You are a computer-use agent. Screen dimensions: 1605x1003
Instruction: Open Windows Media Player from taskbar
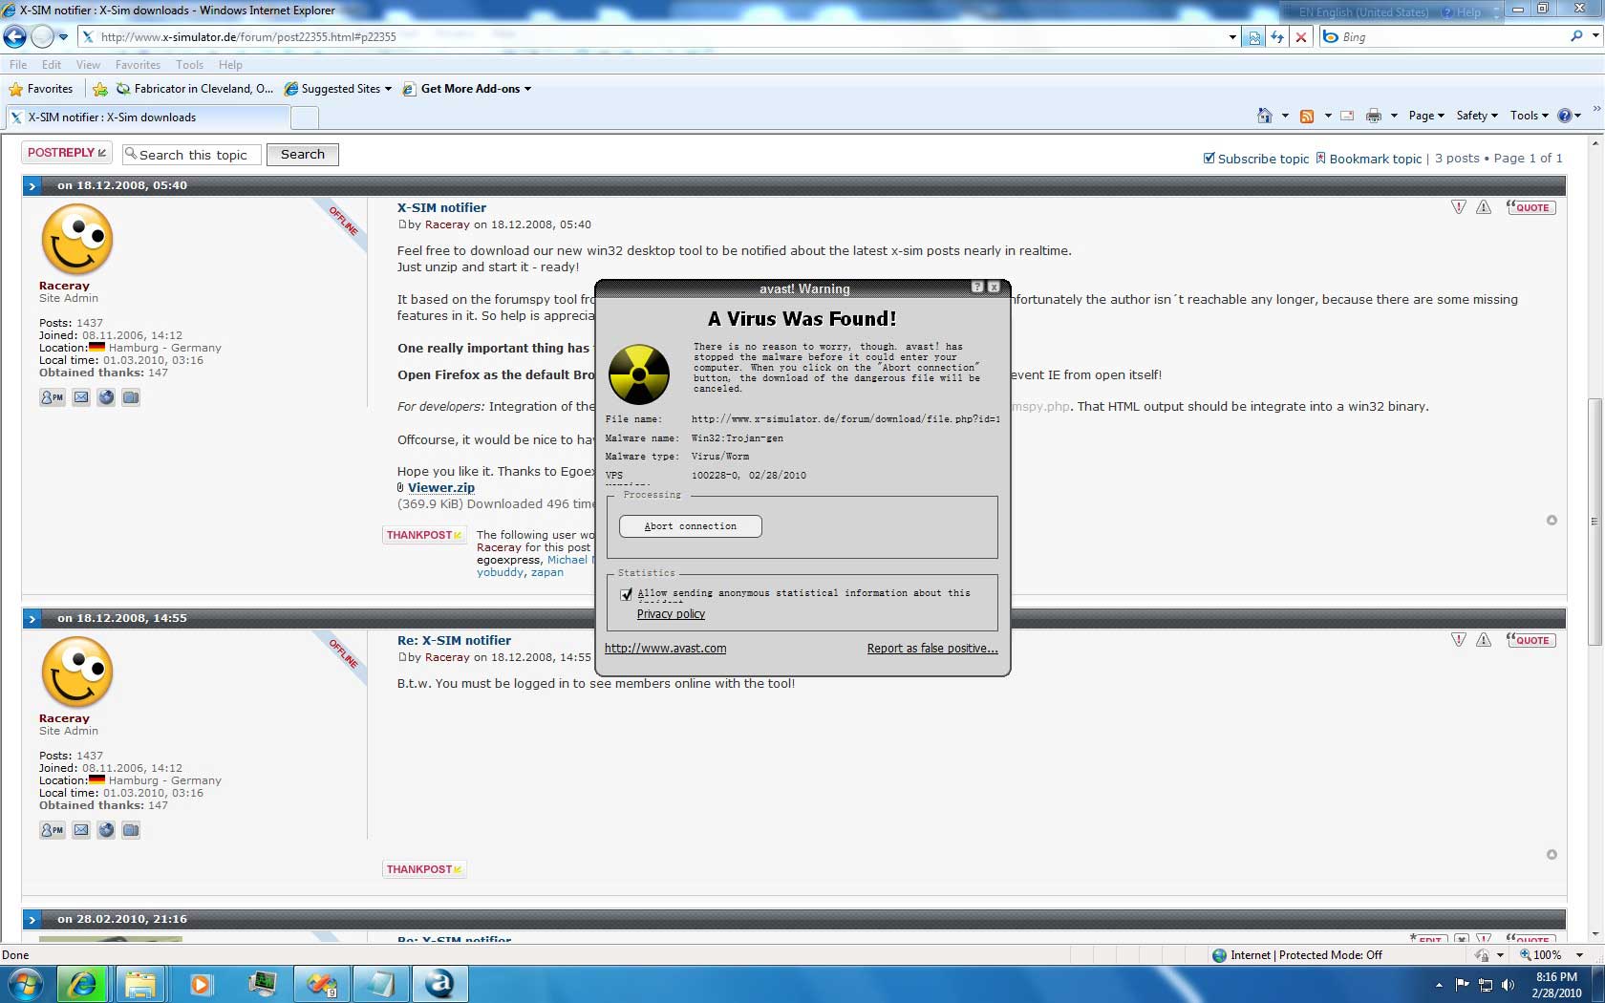click(201, 984)
